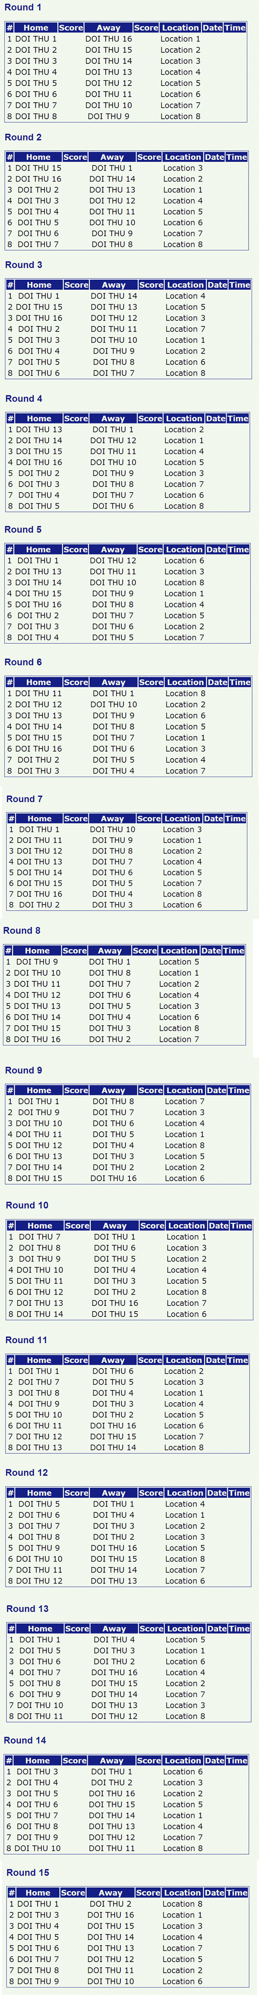
Task: Click Location 1 in Round 10 row 1
Action: (x=186, y=1237)
